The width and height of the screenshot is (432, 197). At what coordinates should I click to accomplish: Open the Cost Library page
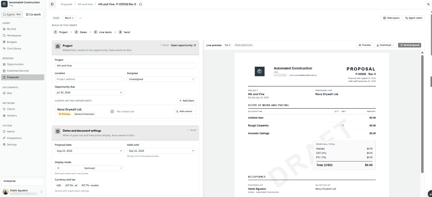[14, 49]
